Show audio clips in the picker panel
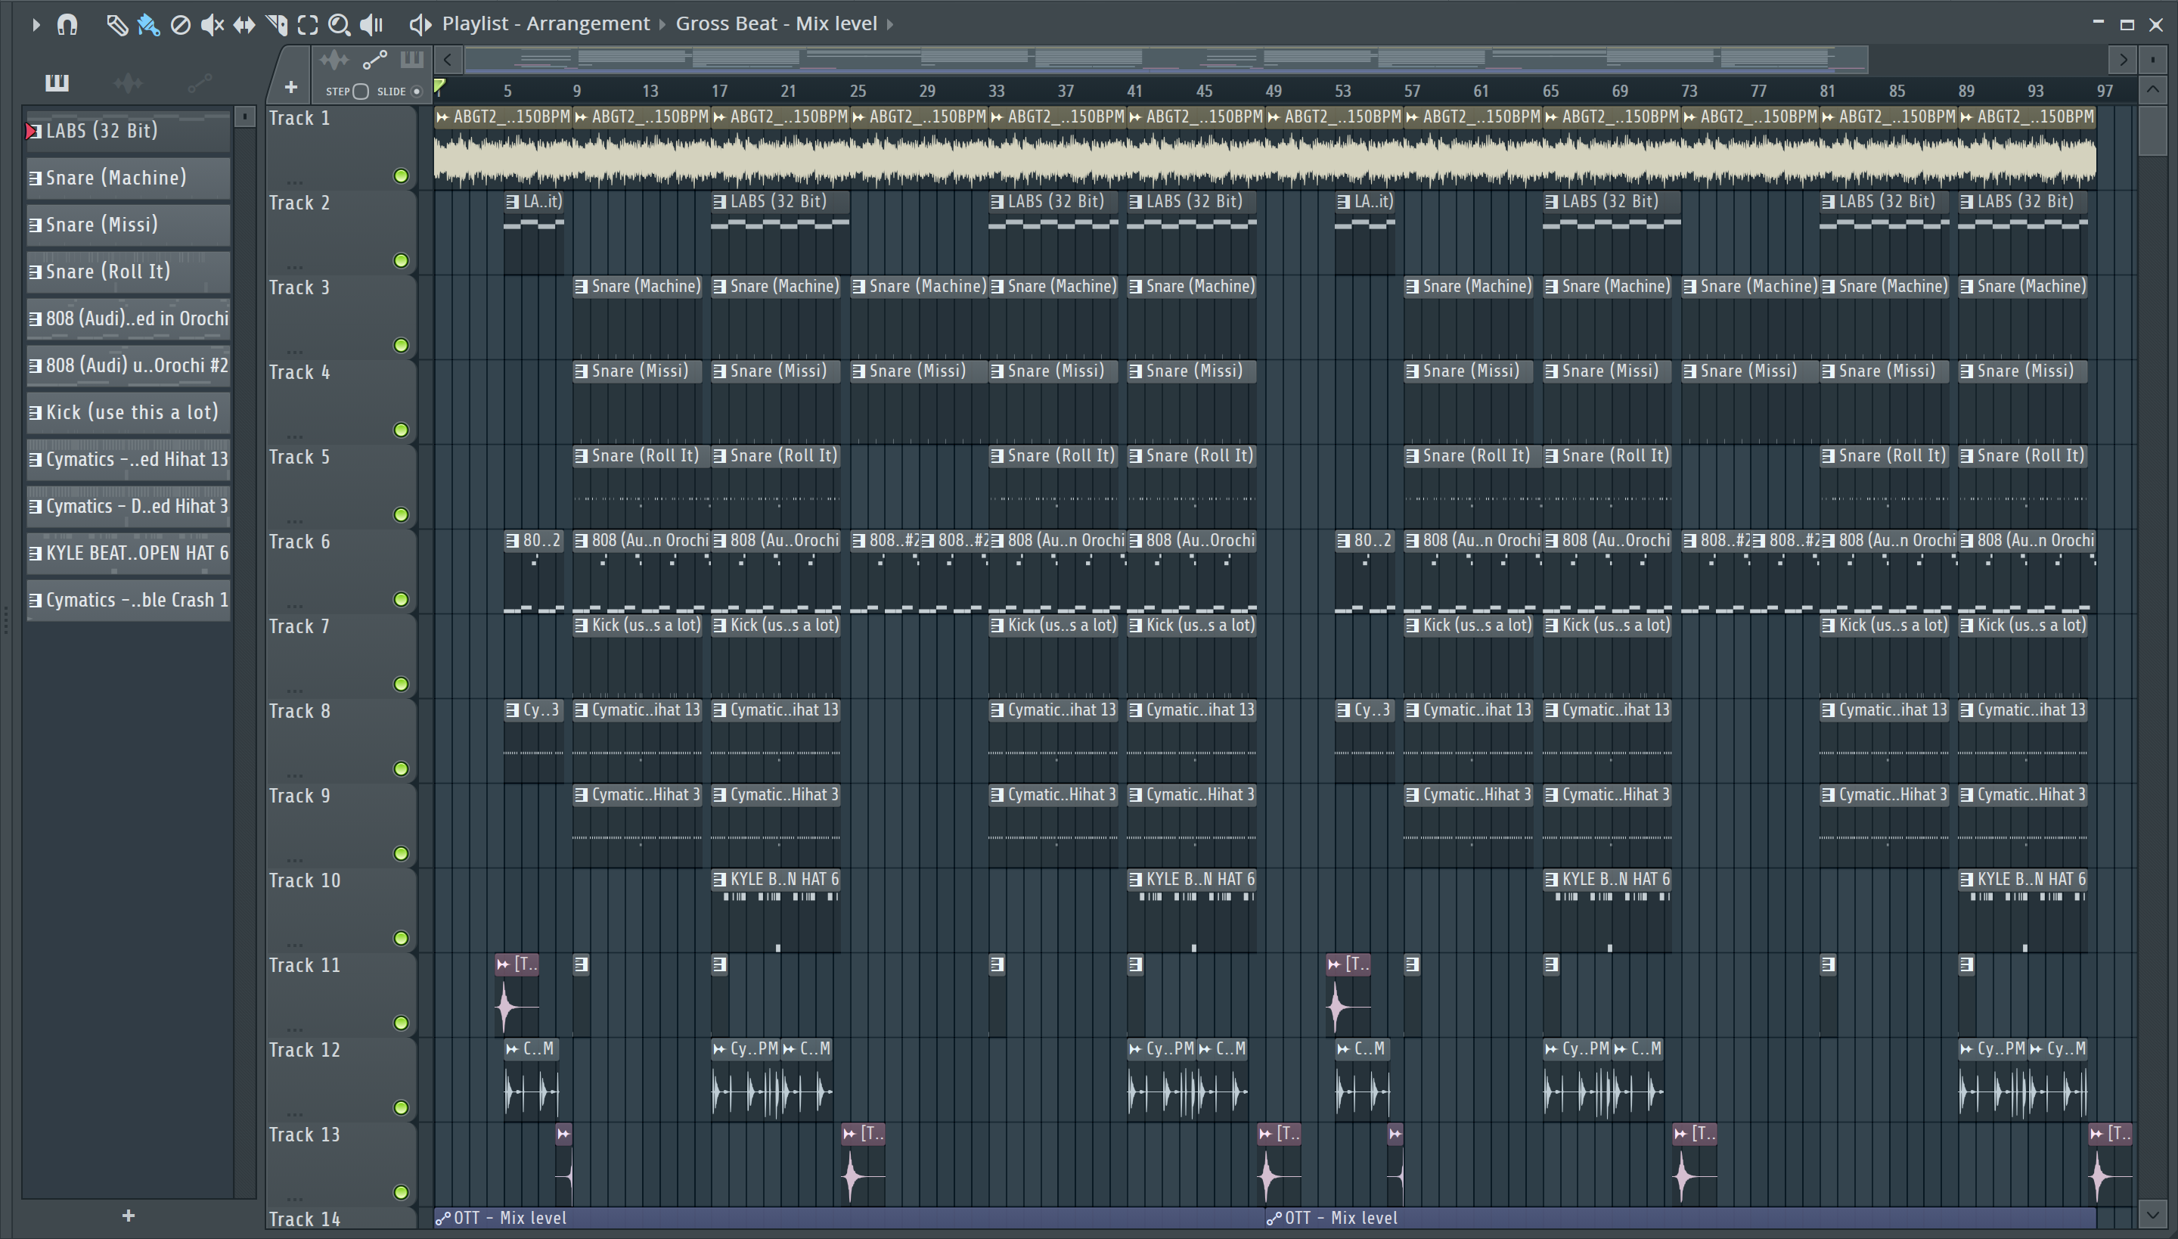The image size is (2178, 1239). tap(129, 82)
